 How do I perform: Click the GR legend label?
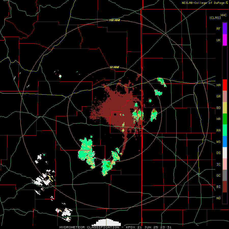(x=218, y=96)
